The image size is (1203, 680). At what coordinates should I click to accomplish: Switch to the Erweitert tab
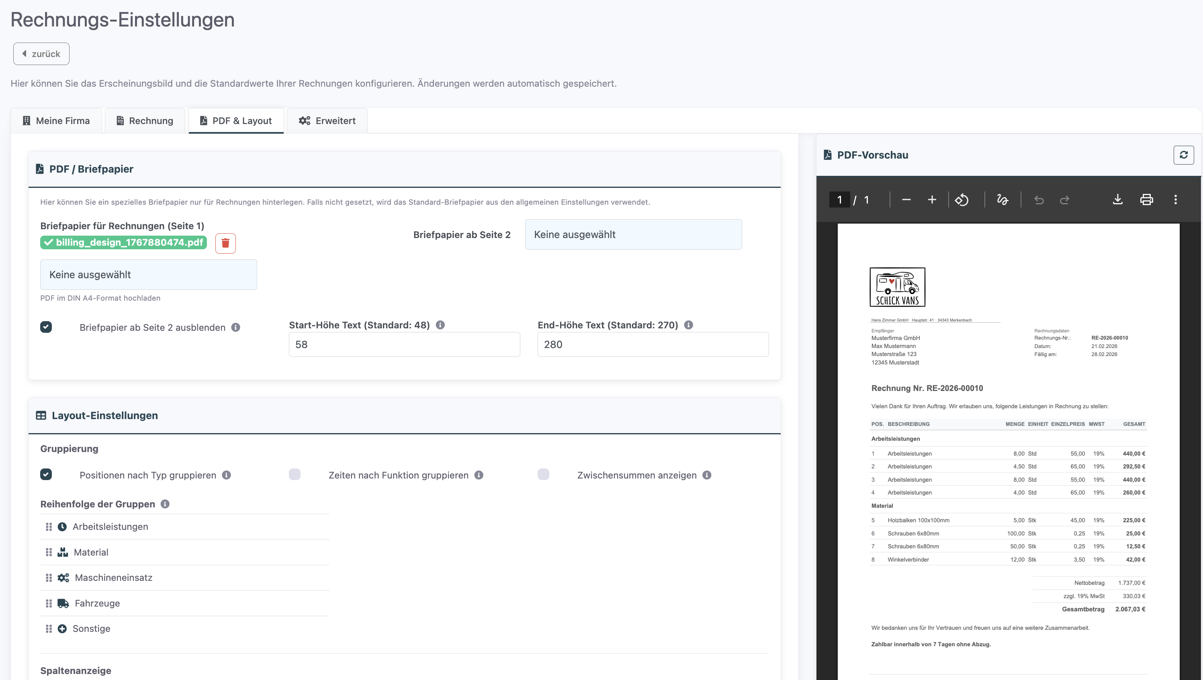327,121
